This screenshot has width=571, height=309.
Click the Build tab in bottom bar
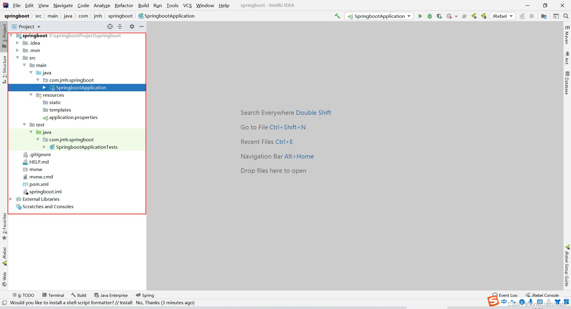[79, 295]
